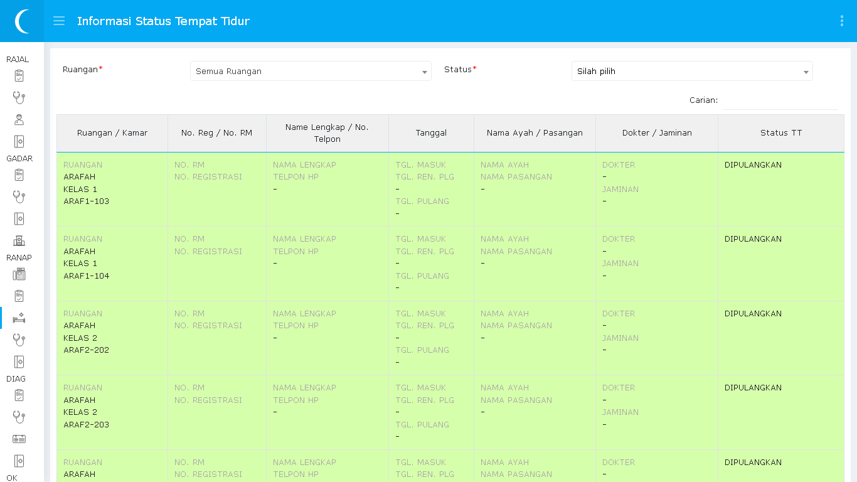Select the room code ARAF1-103

pos(87,201)
